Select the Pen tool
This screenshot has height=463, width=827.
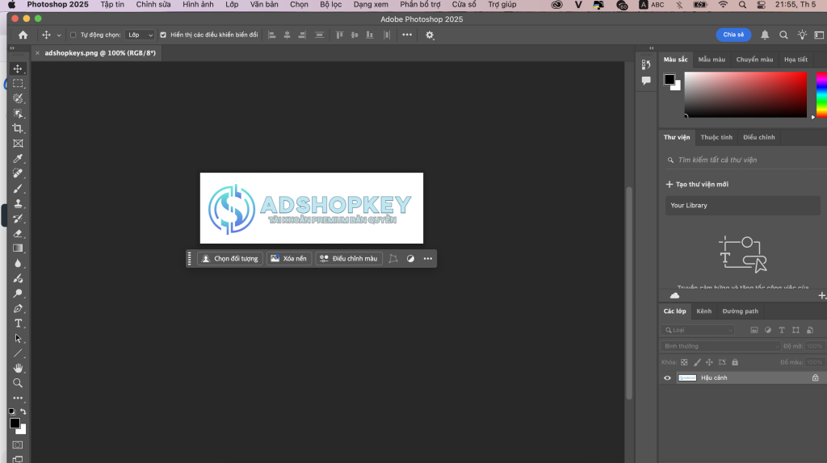click(18, 308)
